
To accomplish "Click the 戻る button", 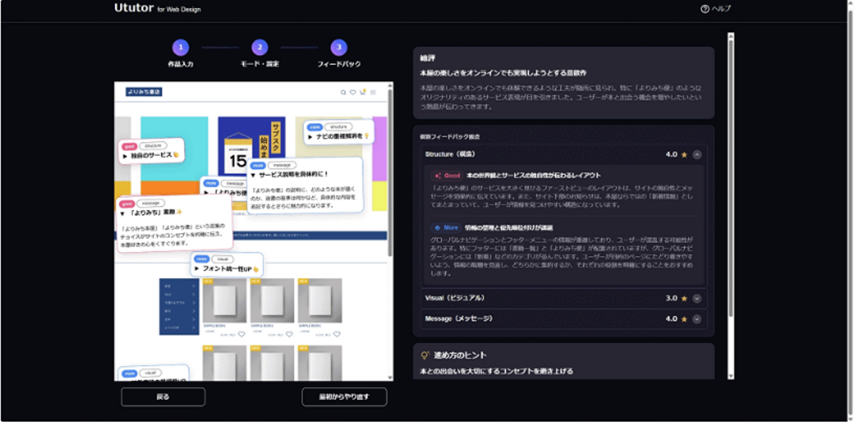I will click(163, 397).
